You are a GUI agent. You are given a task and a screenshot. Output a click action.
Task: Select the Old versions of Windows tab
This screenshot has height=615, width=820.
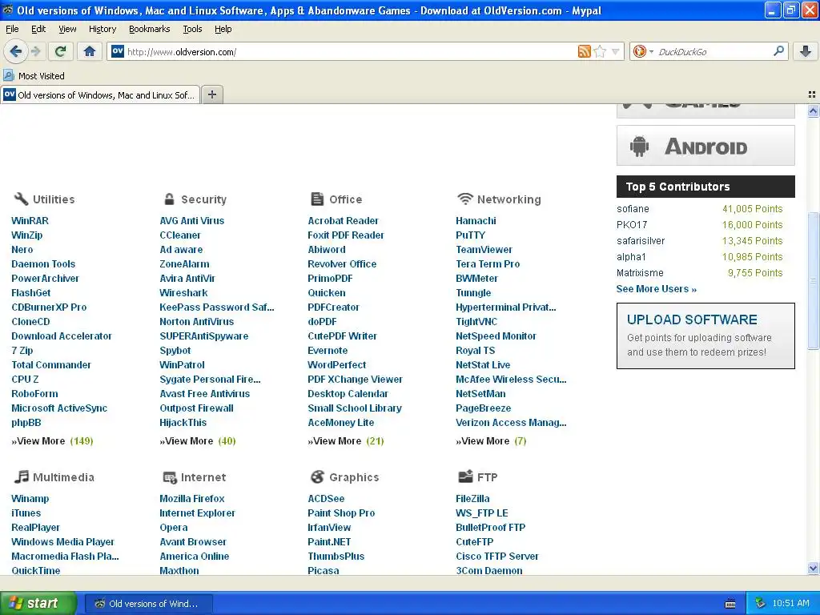click(100, 95)
